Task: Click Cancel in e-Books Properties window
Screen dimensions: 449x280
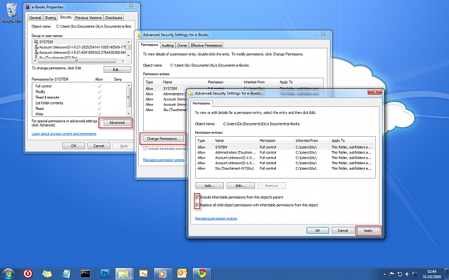Action: point(99,146)
